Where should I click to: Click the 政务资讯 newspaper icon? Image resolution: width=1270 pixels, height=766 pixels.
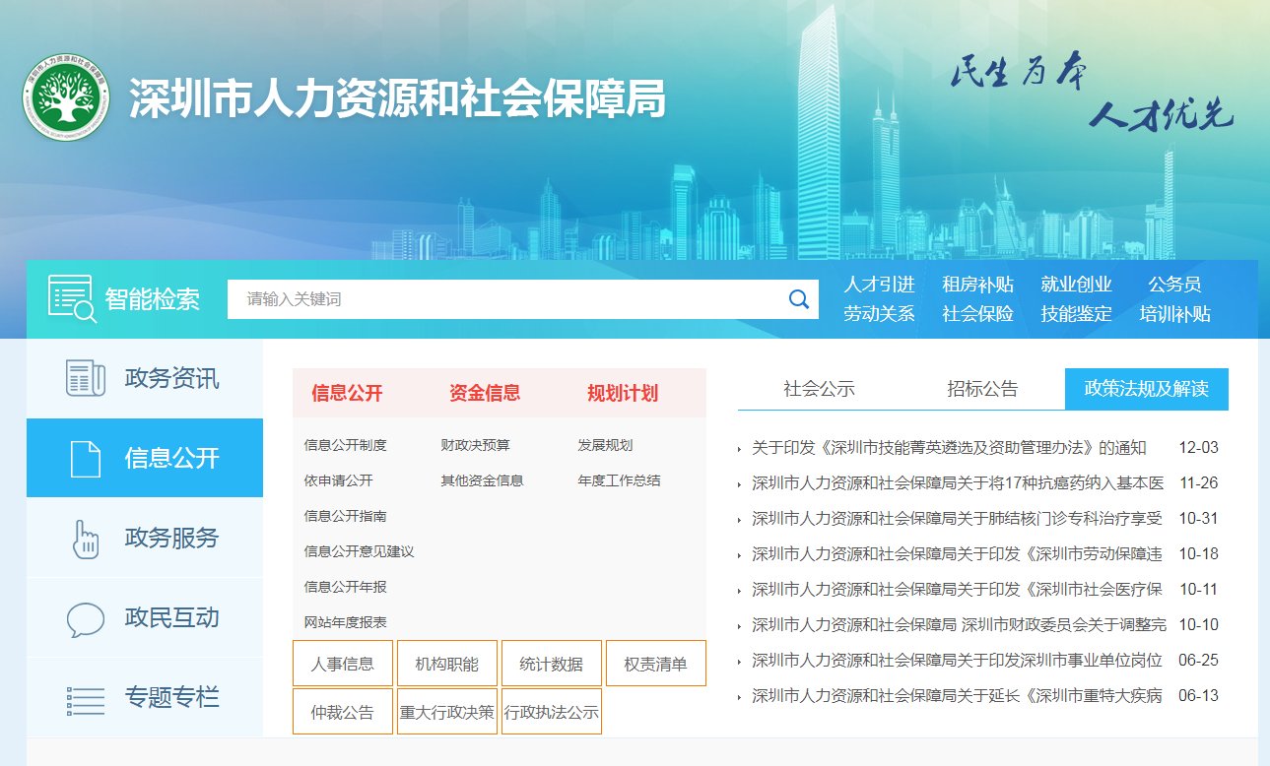[86, 379]
